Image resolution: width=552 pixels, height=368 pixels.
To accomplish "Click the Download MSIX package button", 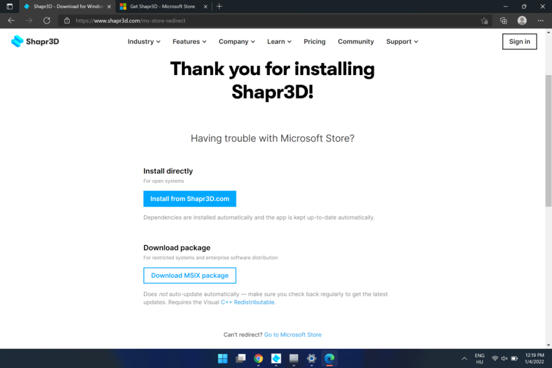I will point(190,275).
